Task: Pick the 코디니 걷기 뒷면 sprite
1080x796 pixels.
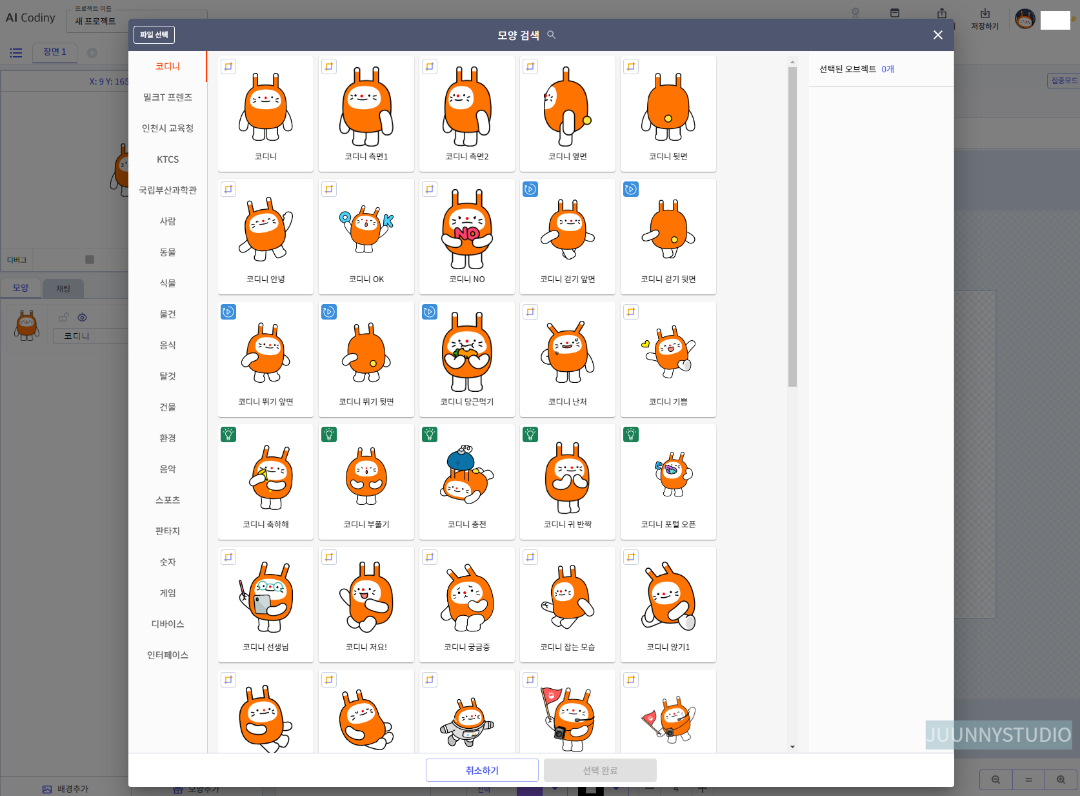Action: (x=668, y=236)
